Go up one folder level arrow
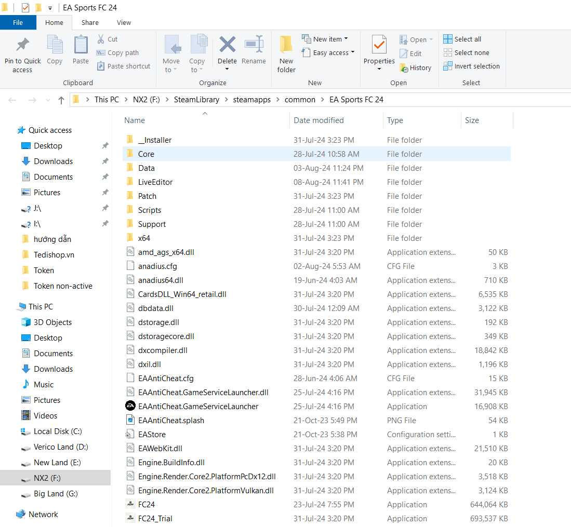The height and width of the screenshot is (527, 571). pyautogui.click(x=61, y=100)
